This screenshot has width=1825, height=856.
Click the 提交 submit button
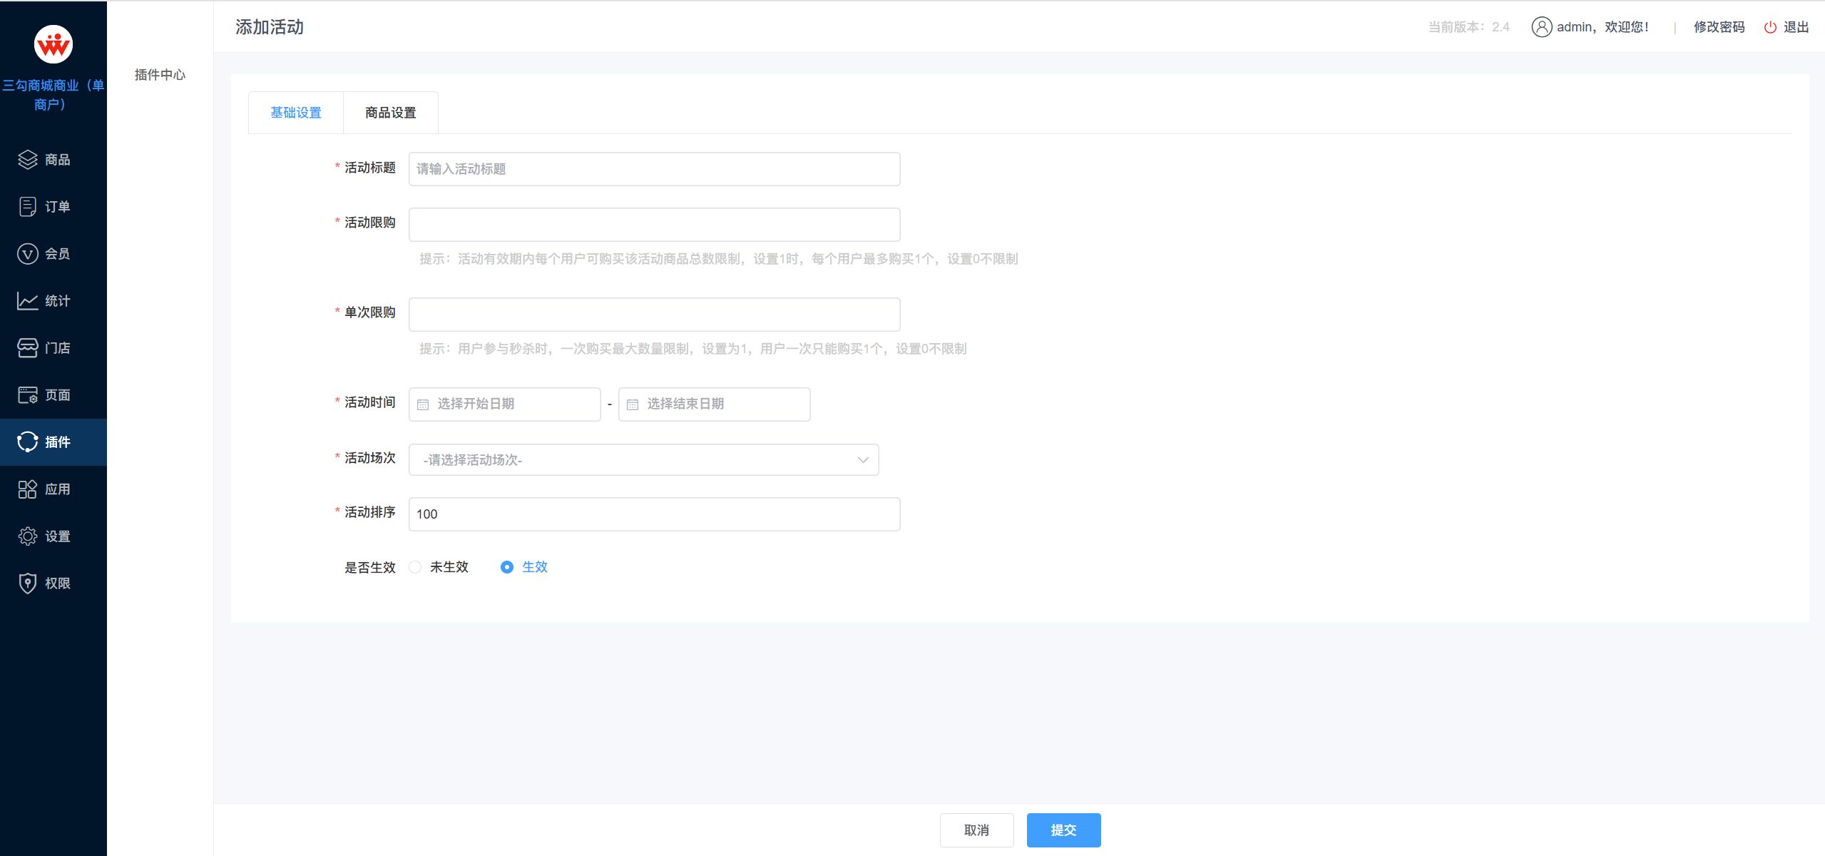(x=1063, y=830)
